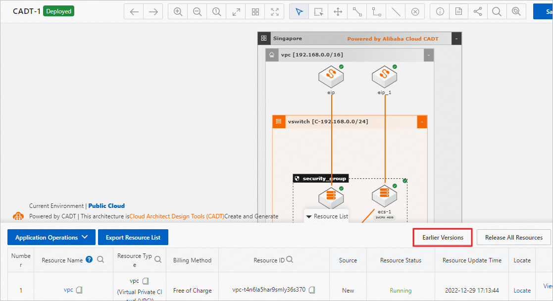Viewport: 553px width, 301px height.
Task: Click the locate search icon at toolbar end
Action: pos(516,12)
